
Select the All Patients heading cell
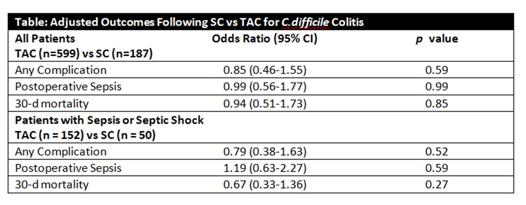pos(45,39)
